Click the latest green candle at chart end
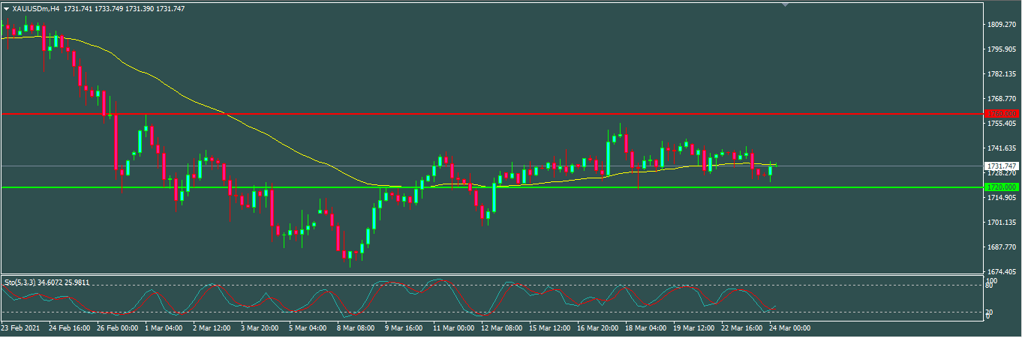The image size is (1022, 338). pos(770,170)
